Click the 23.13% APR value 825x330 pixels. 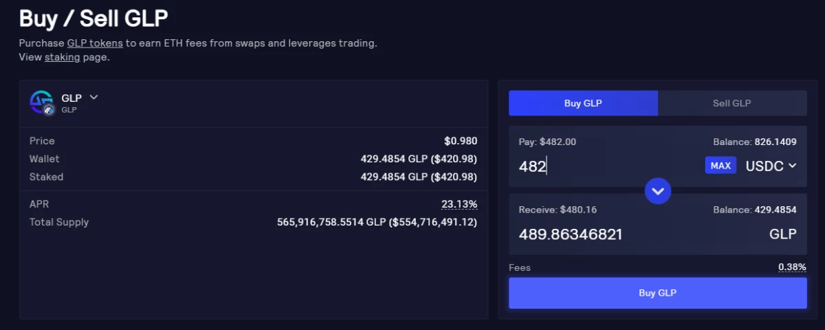pos(459,204)
